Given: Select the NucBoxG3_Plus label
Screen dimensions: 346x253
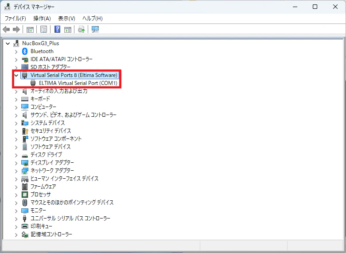Looking at the screenshot, I should click(x=41, y=43).
